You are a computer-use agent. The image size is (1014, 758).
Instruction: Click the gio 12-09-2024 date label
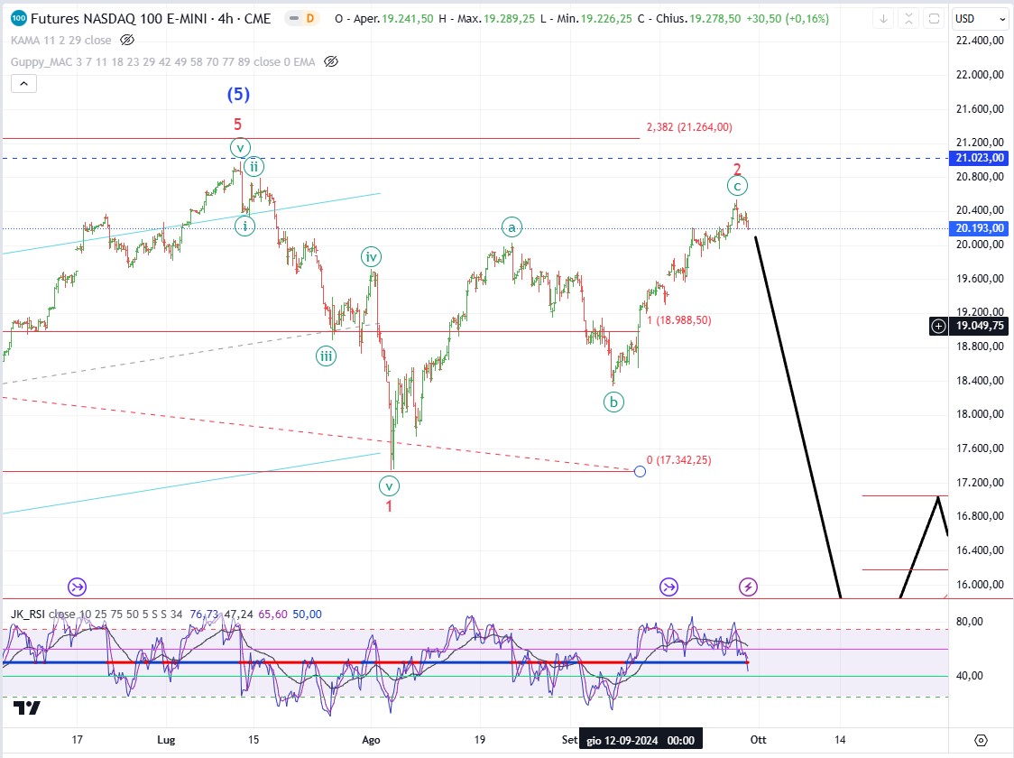click(x=641, y=740)
